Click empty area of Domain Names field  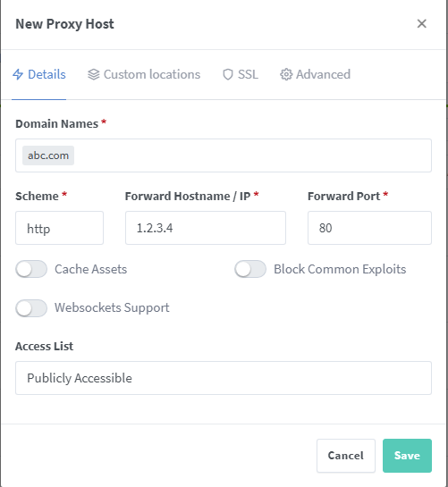pos(252,155)
